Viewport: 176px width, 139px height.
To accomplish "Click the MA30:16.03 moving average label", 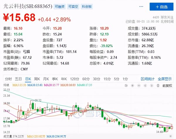I will coord(68,85).
